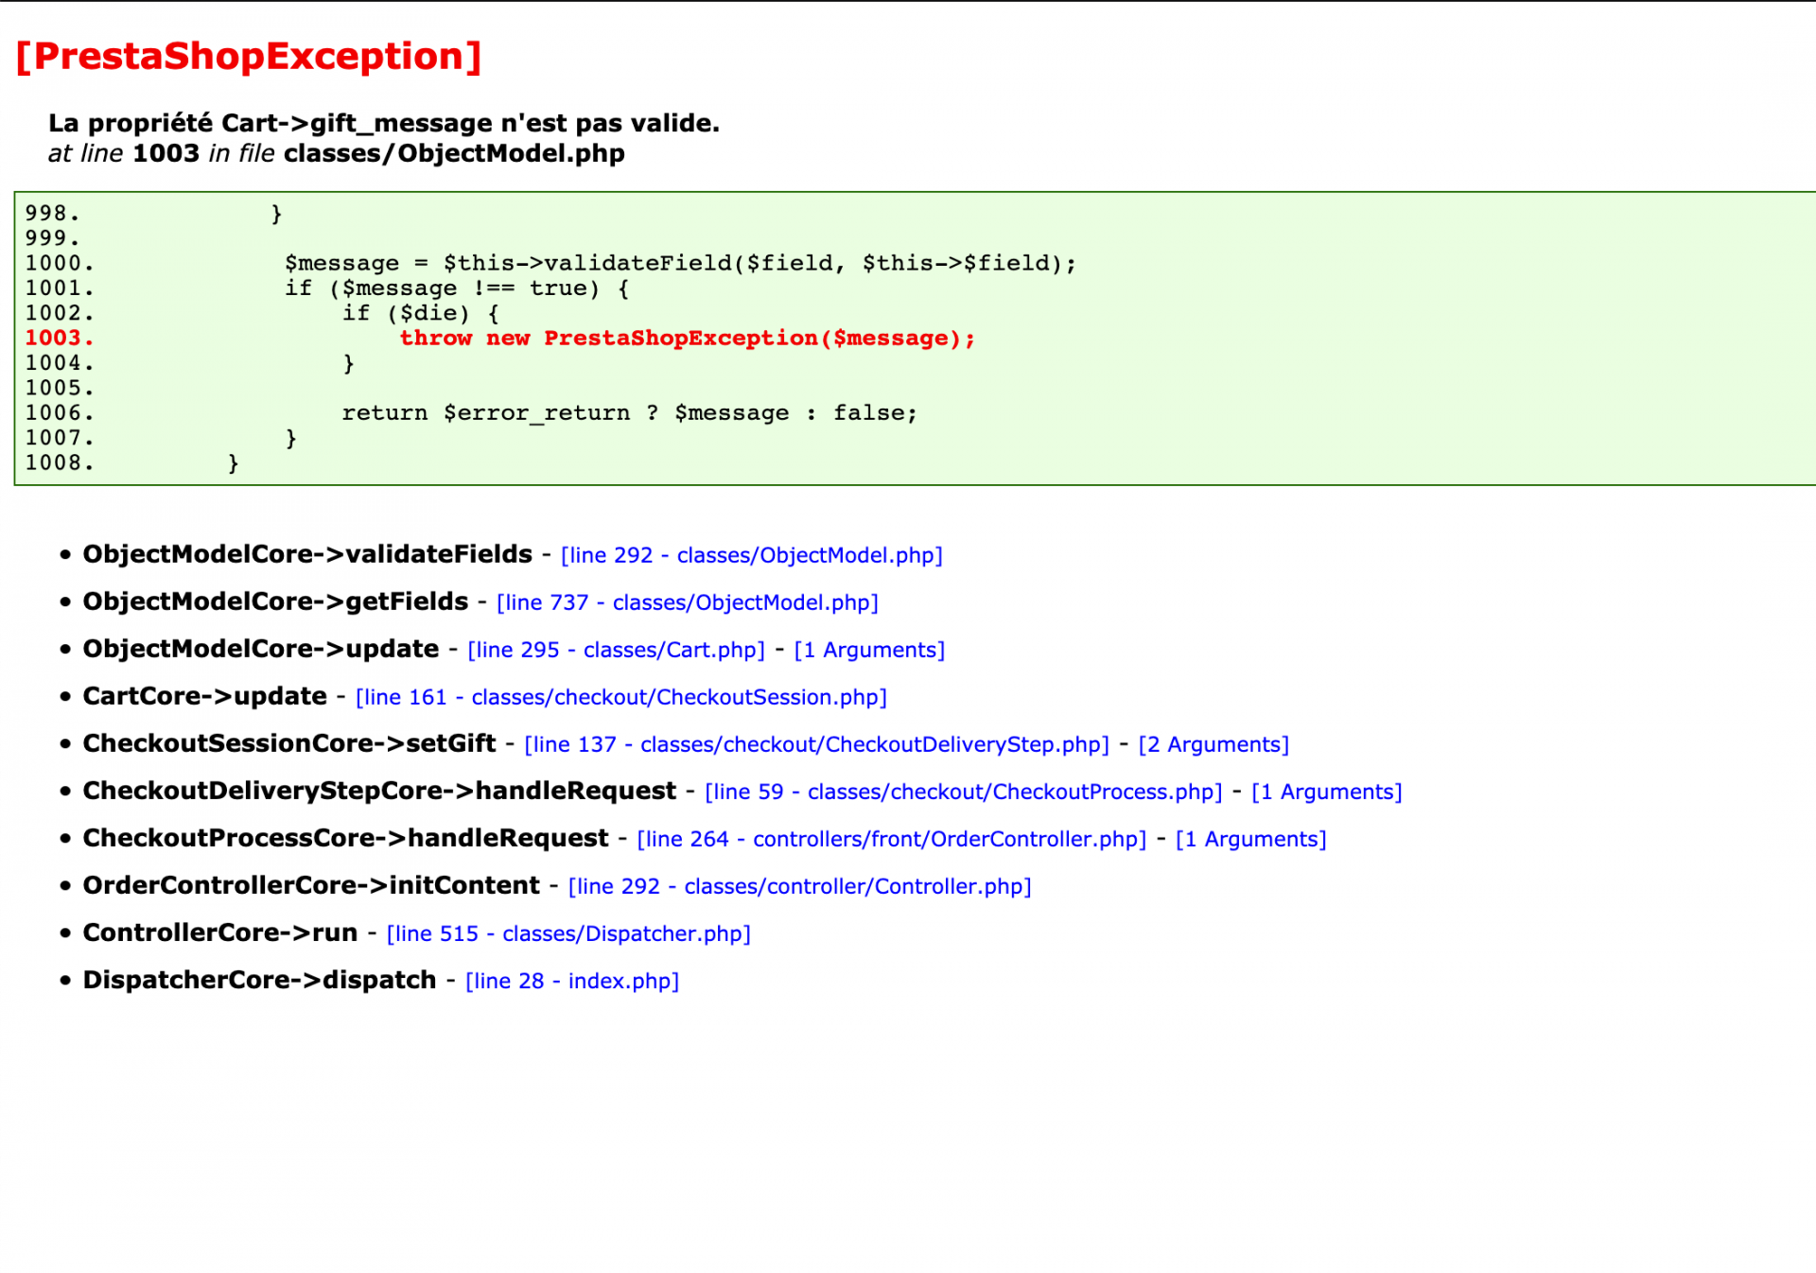The image size is (1816, 1273).
Task: Open line 737 classes/ObjectModel.php link
Action: click(x=688, y=602)
